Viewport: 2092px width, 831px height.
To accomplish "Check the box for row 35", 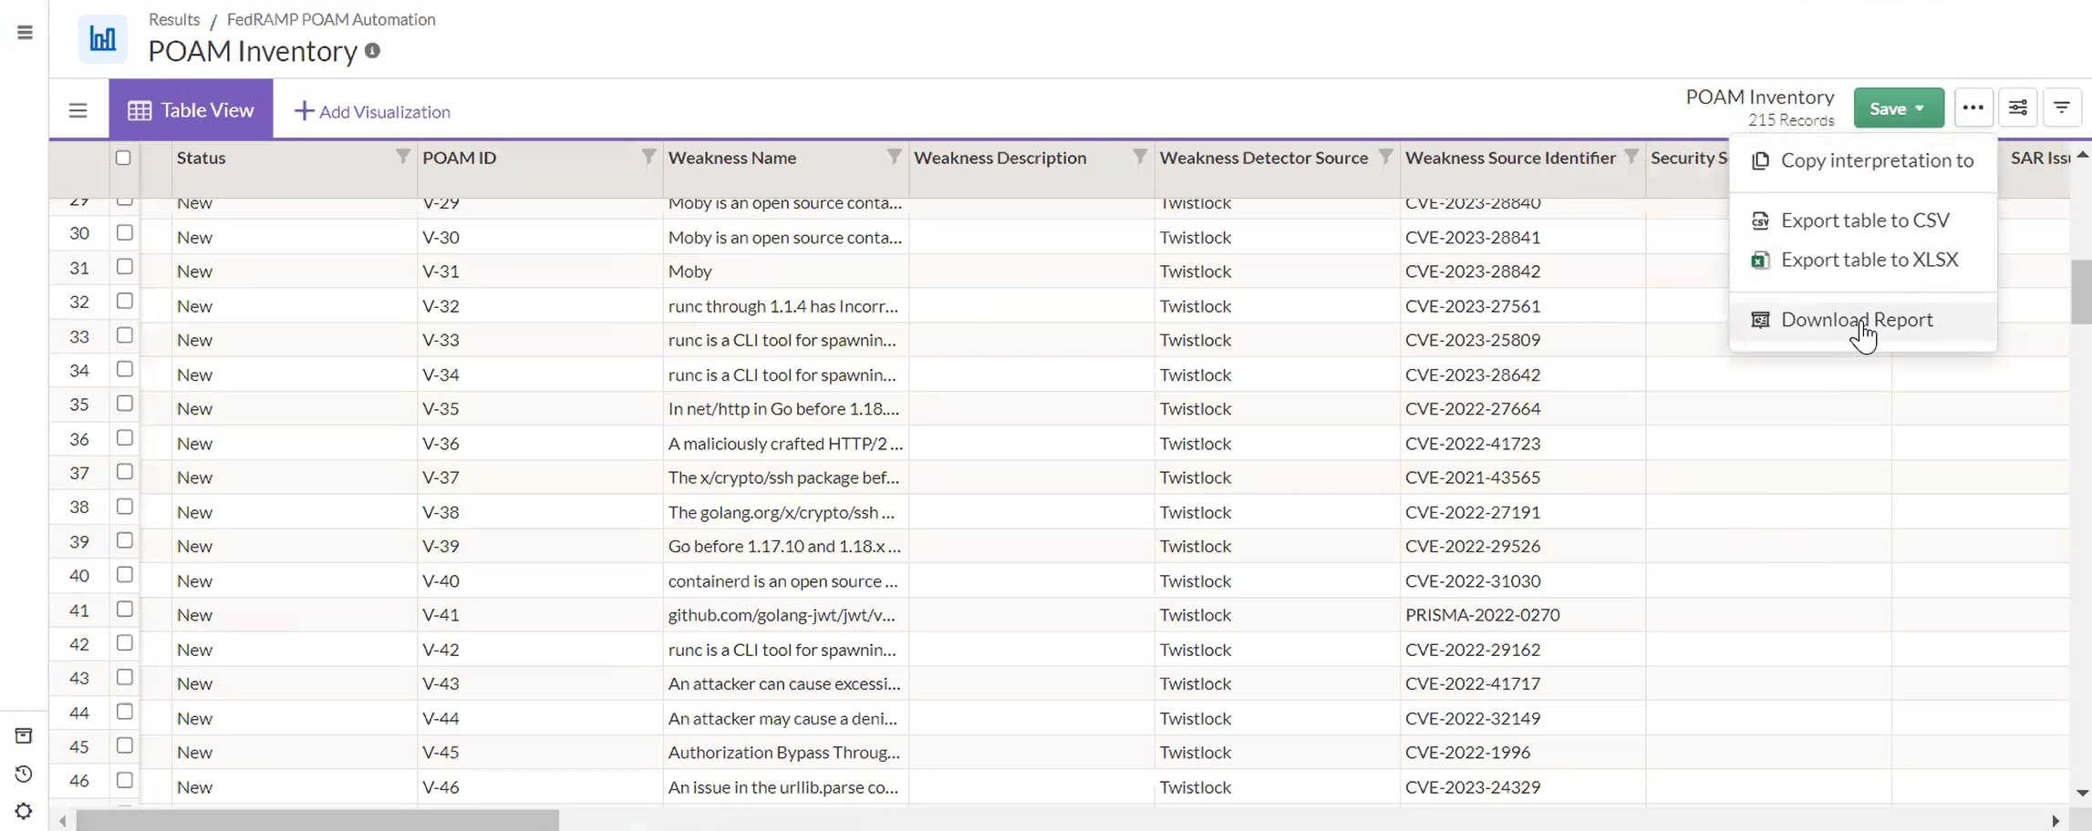I will pos(125,404).
